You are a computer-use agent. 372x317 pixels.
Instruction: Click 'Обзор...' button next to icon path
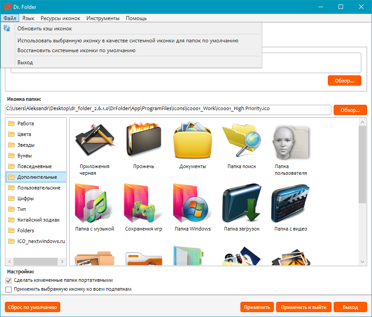point(350,110)
